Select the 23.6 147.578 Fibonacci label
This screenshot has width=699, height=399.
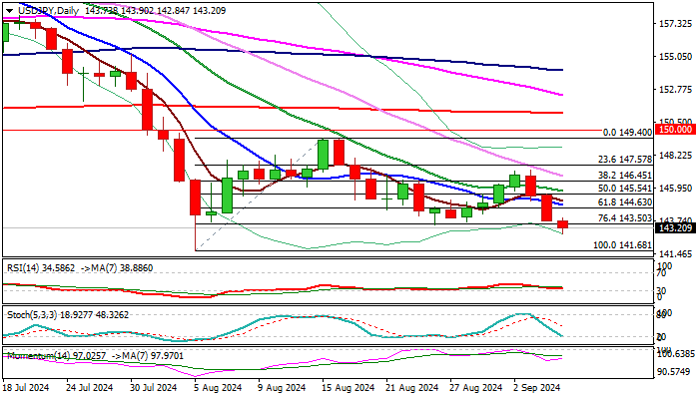tap(624, 159)
